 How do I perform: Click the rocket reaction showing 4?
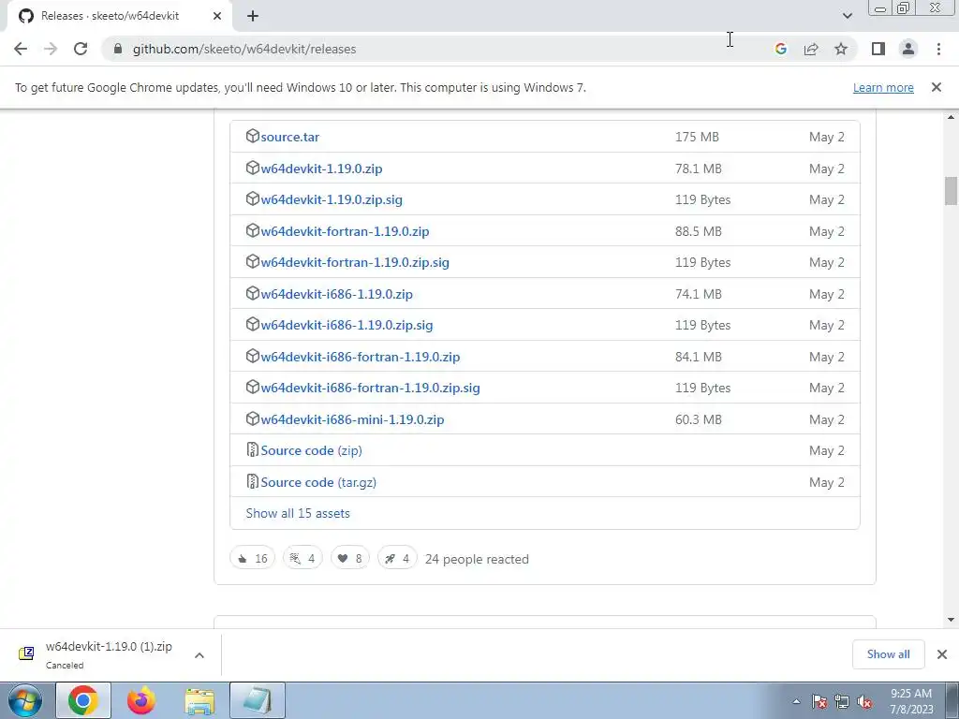[397, 558]
